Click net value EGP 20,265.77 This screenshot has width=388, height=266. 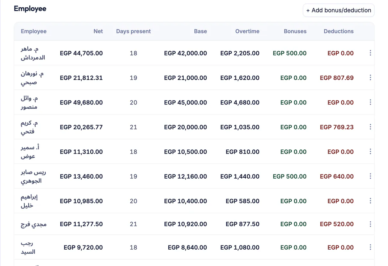click(x=81, y=127)
